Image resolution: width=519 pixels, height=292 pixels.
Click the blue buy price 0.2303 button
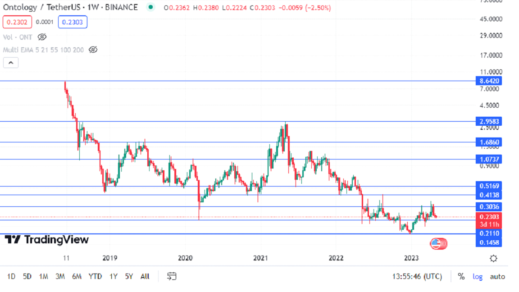pyautogui.click(x=73, y=22)
